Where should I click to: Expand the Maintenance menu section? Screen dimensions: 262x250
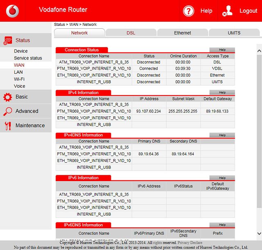pyautogui.click(x=26, y=125)
